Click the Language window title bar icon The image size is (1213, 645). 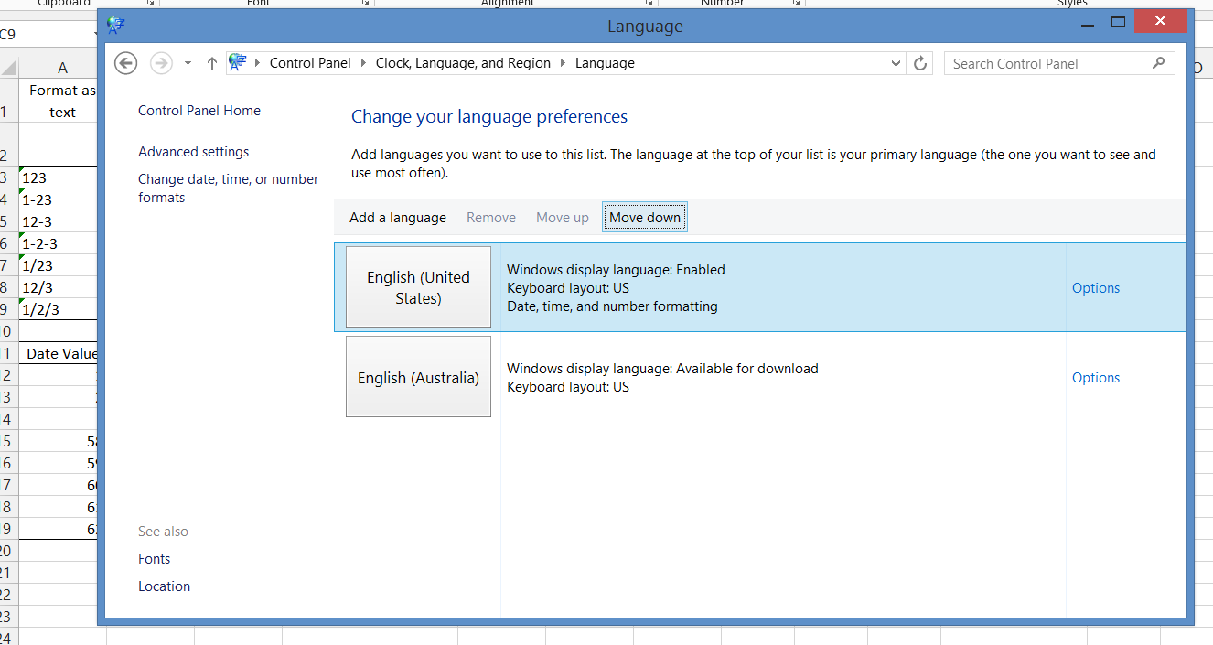(x=116, y=26)
